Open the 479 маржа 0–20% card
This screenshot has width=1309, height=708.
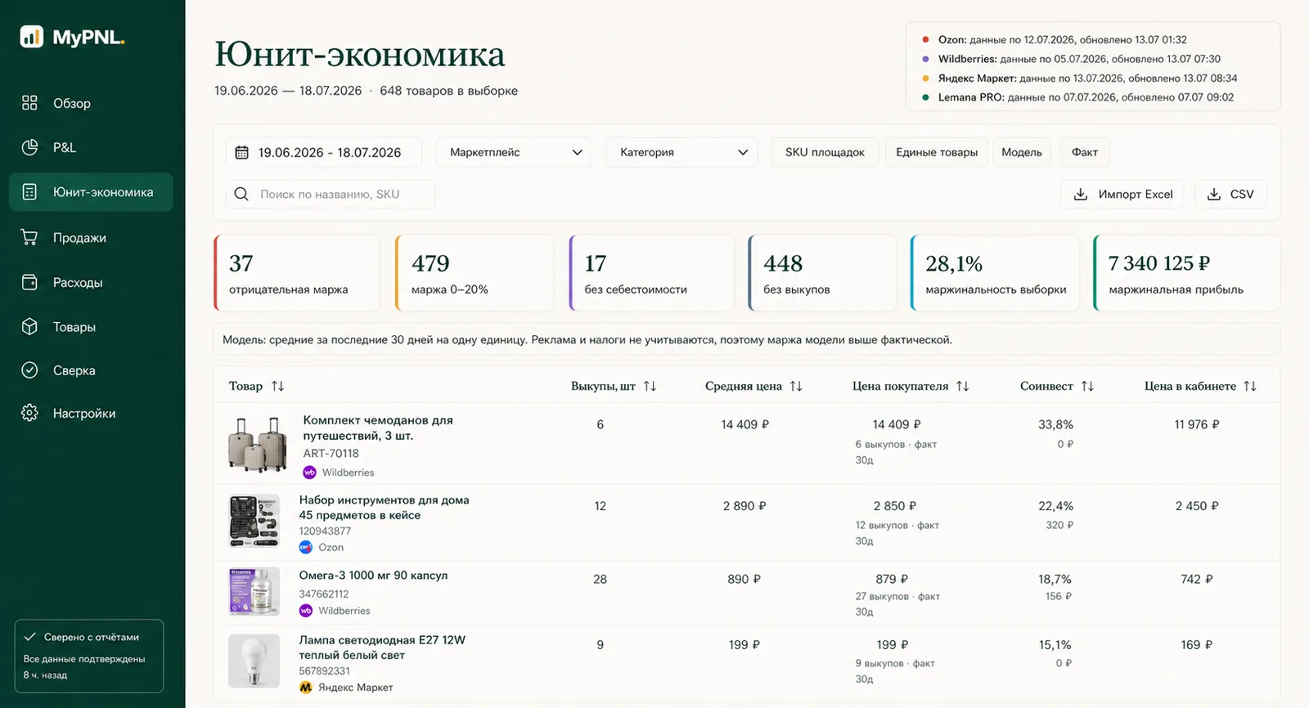[474, 273]
